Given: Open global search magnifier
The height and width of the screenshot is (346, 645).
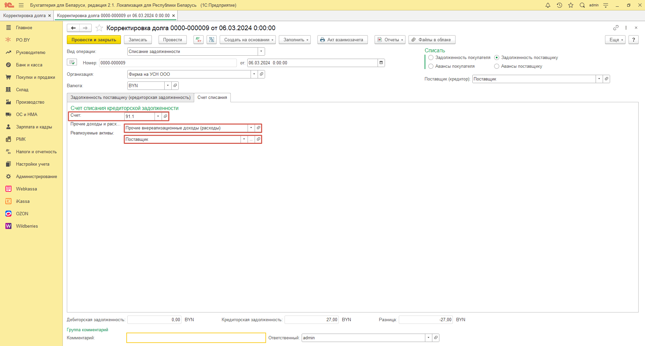Looking at the screenshot, I should coord(582,5).
